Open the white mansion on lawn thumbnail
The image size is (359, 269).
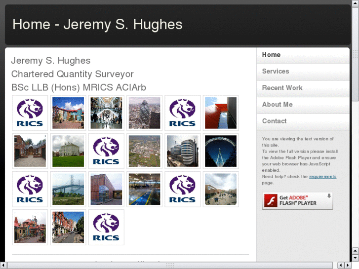(68, 151)
